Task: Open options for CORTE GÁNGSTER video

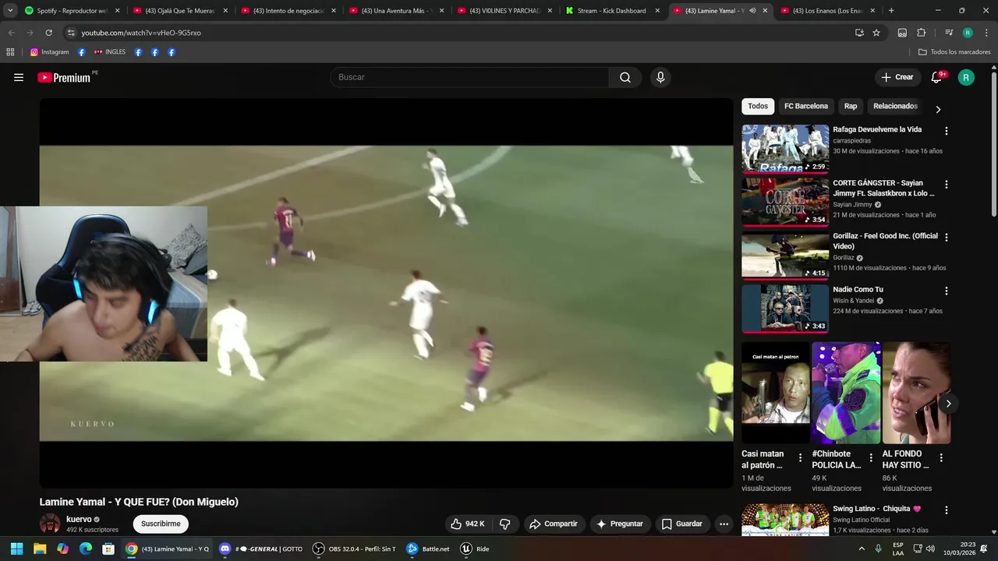Action: 947,185
